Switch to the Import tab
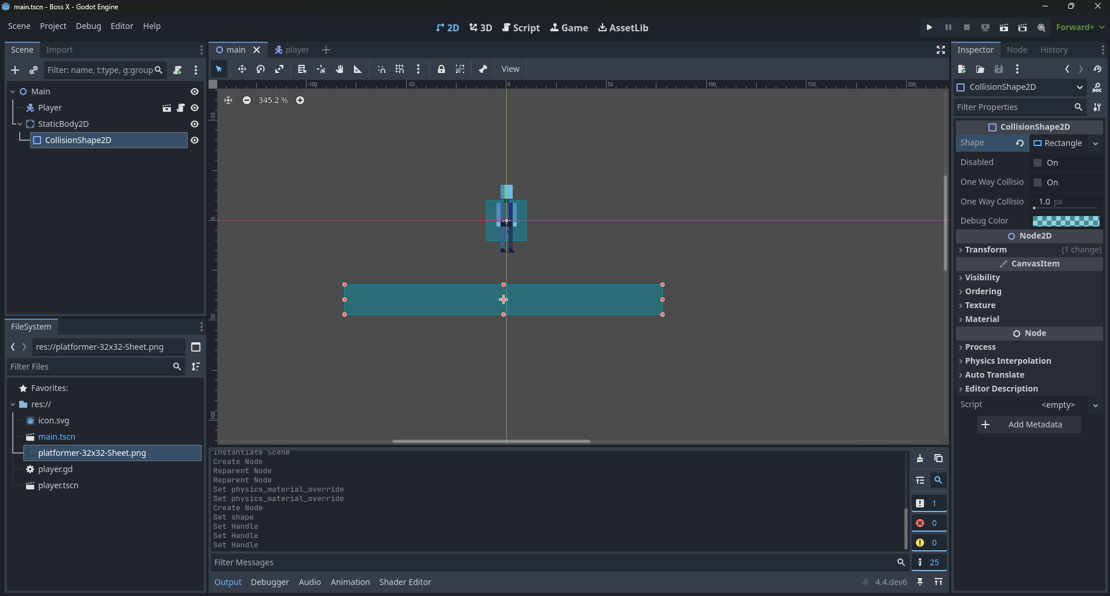The width and height of the screenshot is (1110, 596). pos(60,50)
